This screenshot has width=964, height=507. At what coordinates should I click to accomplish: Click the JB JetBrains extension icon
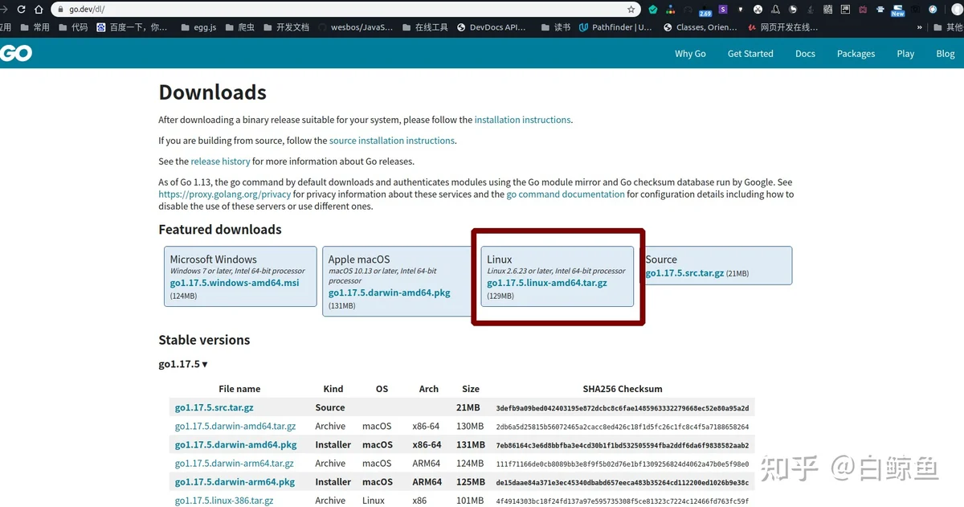(845, 10)
